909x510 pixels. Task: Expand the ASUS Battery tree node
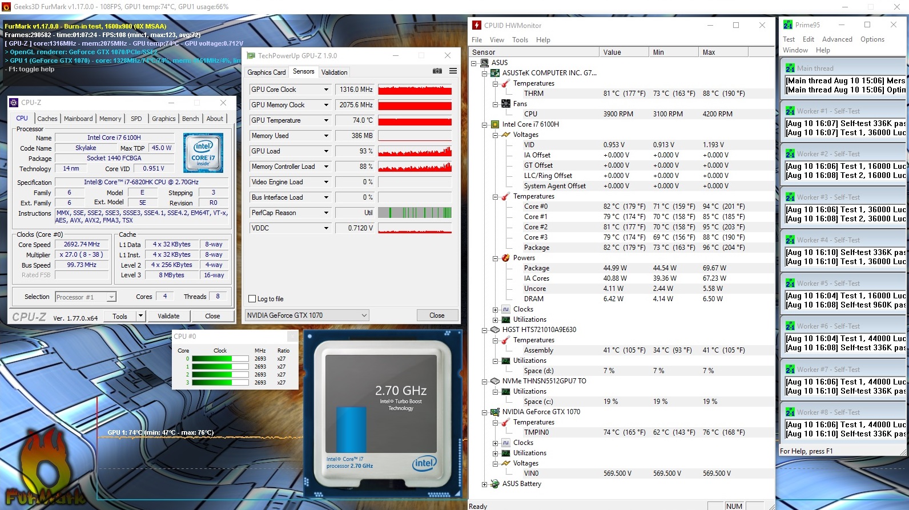tap(484, 484)
